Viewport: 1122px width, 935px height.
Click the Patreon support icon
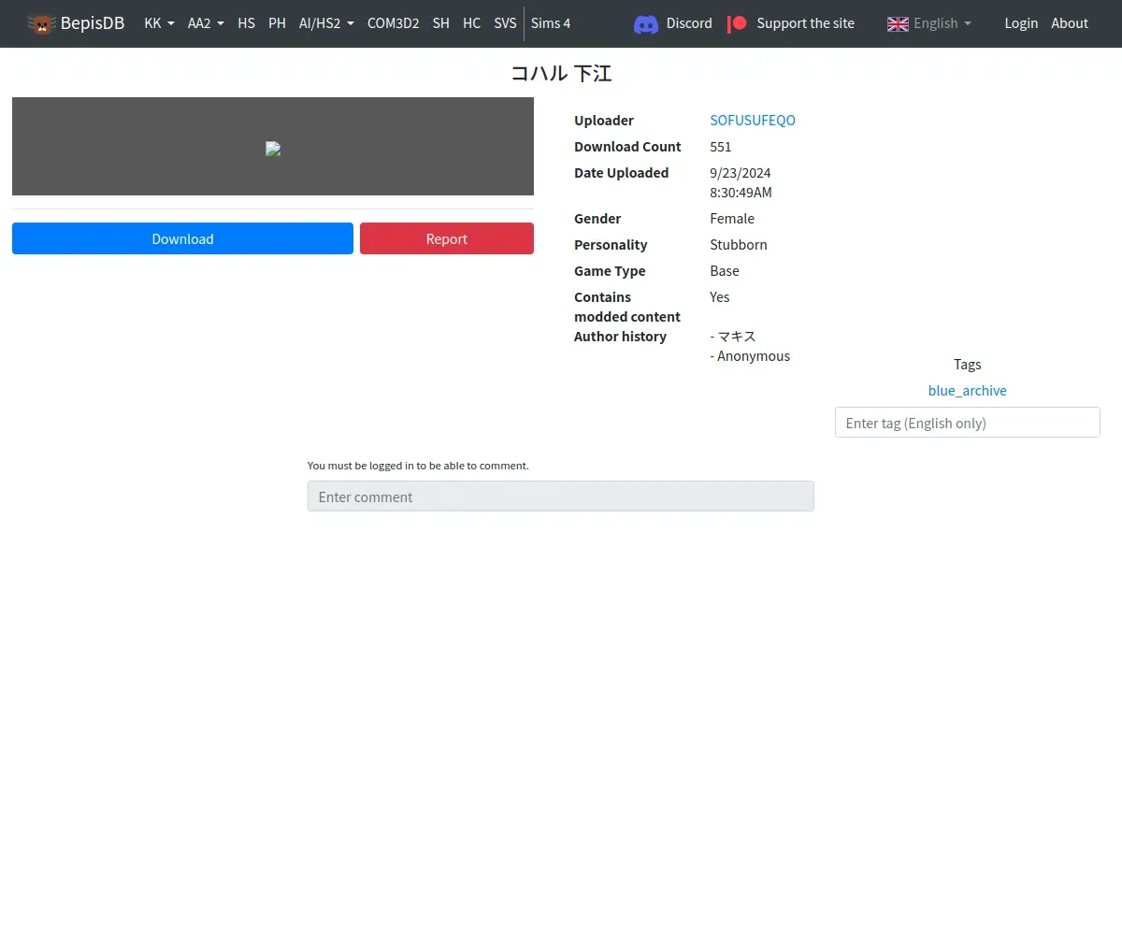[738, 23]
